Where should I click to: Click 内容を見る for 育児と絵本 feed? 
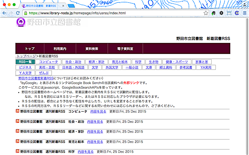(95, 142)
